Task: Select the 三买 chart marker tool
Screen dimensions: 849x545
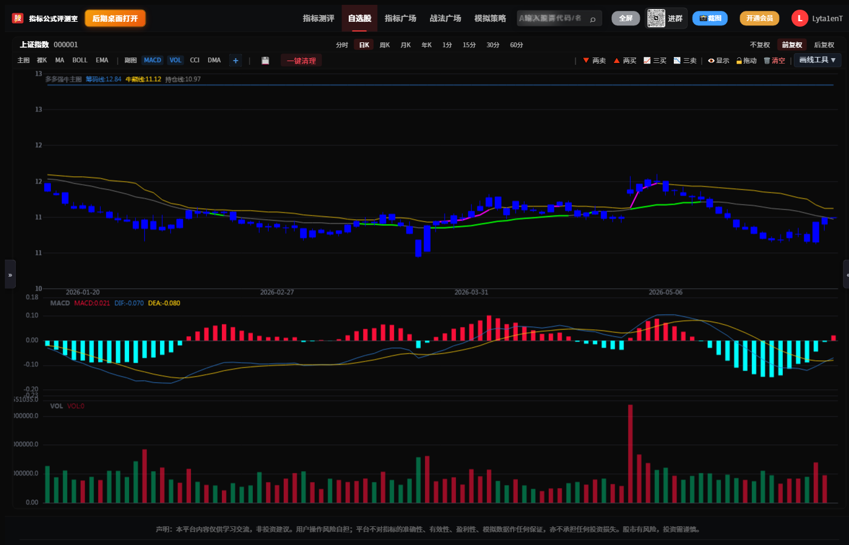Action: 655,61
